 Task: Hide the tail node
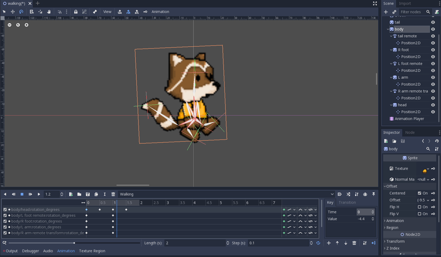(x=433, y=22)
